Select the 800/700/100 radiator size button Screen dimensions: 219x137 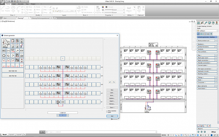point(13,76)
